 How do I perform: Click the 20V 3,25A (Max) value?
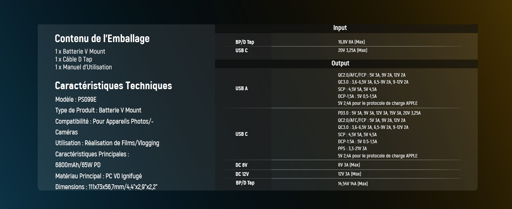[353, 51]
